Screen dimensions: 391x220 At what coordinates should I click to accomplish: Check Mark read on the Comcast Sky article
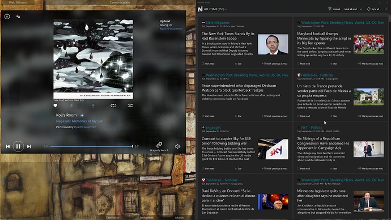click(x=208, y=168)
